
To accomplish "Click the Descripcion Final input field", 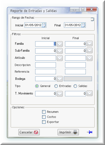I will click(x=75, y=65).
